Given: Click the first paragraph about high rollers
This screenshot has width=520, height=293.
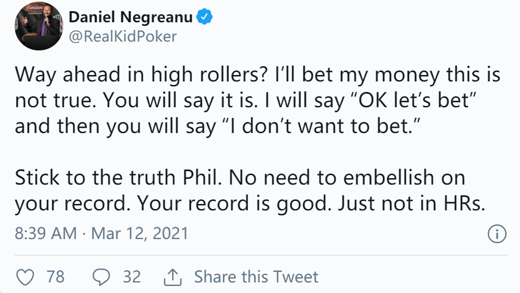Looking at the screenshot, I should (257, 100).
